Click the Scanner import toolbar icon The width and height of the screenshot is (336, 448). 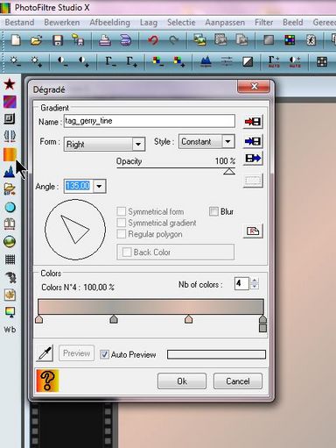[126, 40]
